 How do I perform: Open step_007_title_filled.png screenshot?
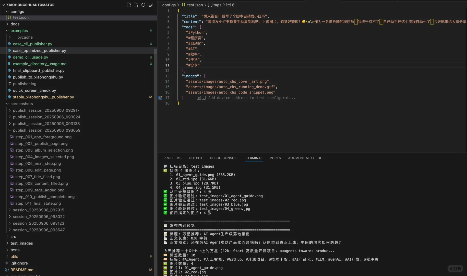[x=38, y=177]
